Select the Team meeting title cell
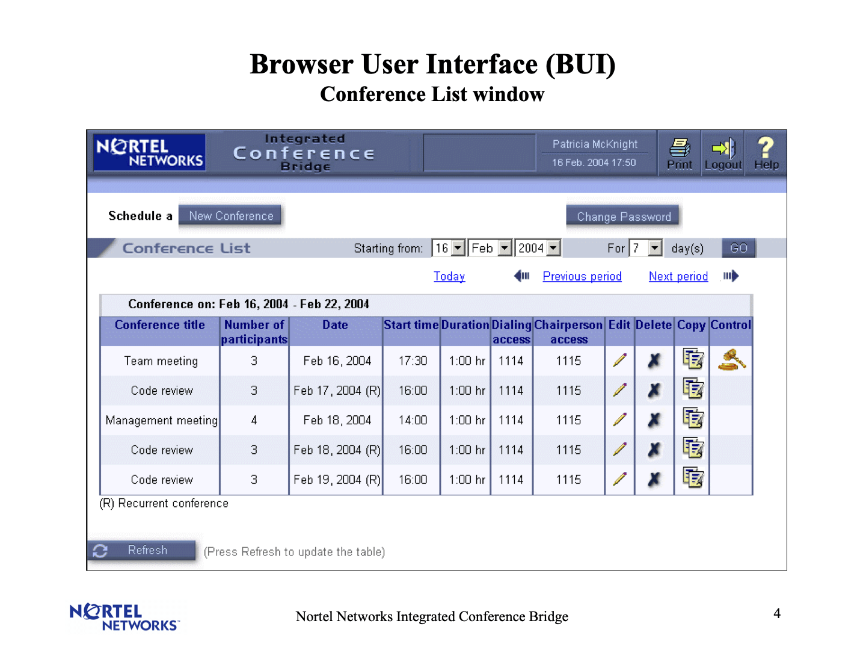The image size is (866, 650). point(161,361)
